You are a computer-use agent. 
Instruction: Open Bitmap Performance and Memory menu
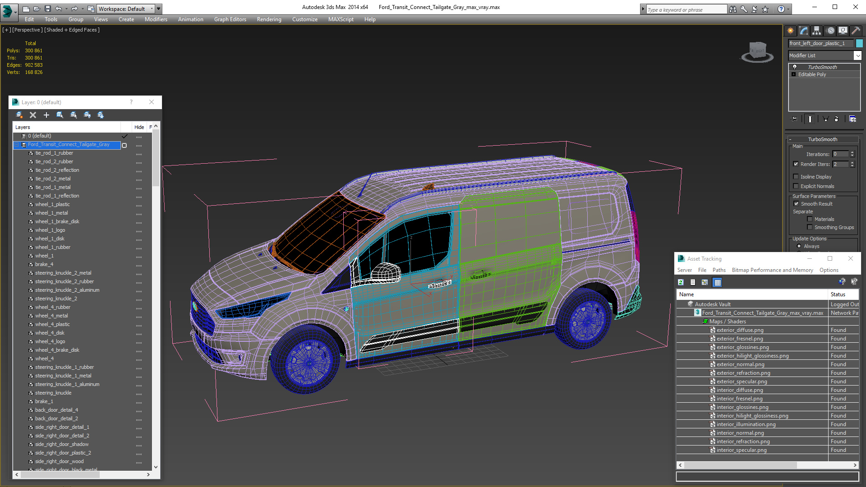[772, 270]
